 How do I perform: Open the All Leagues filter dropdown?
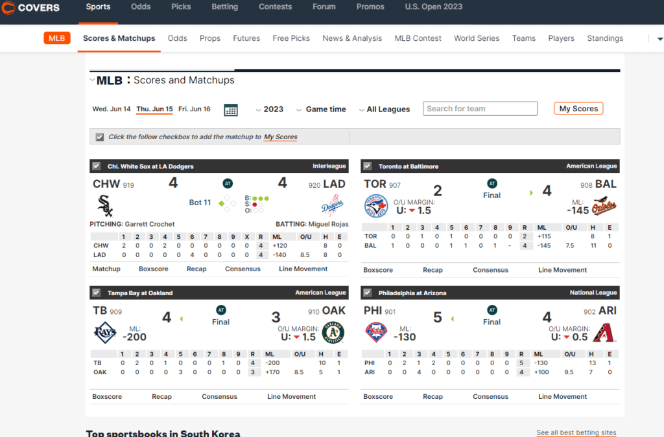(385, 109)
